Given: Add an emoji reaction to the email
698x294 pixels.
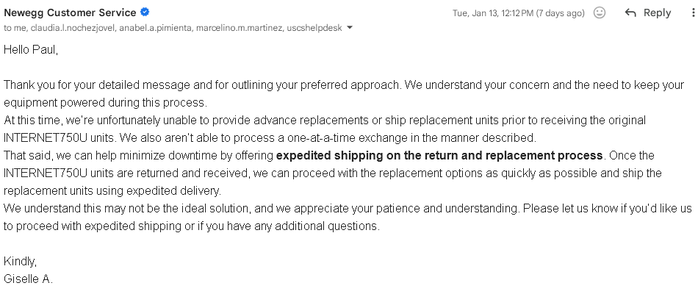Looking at the screenshot, I should (x=600, y=12).
